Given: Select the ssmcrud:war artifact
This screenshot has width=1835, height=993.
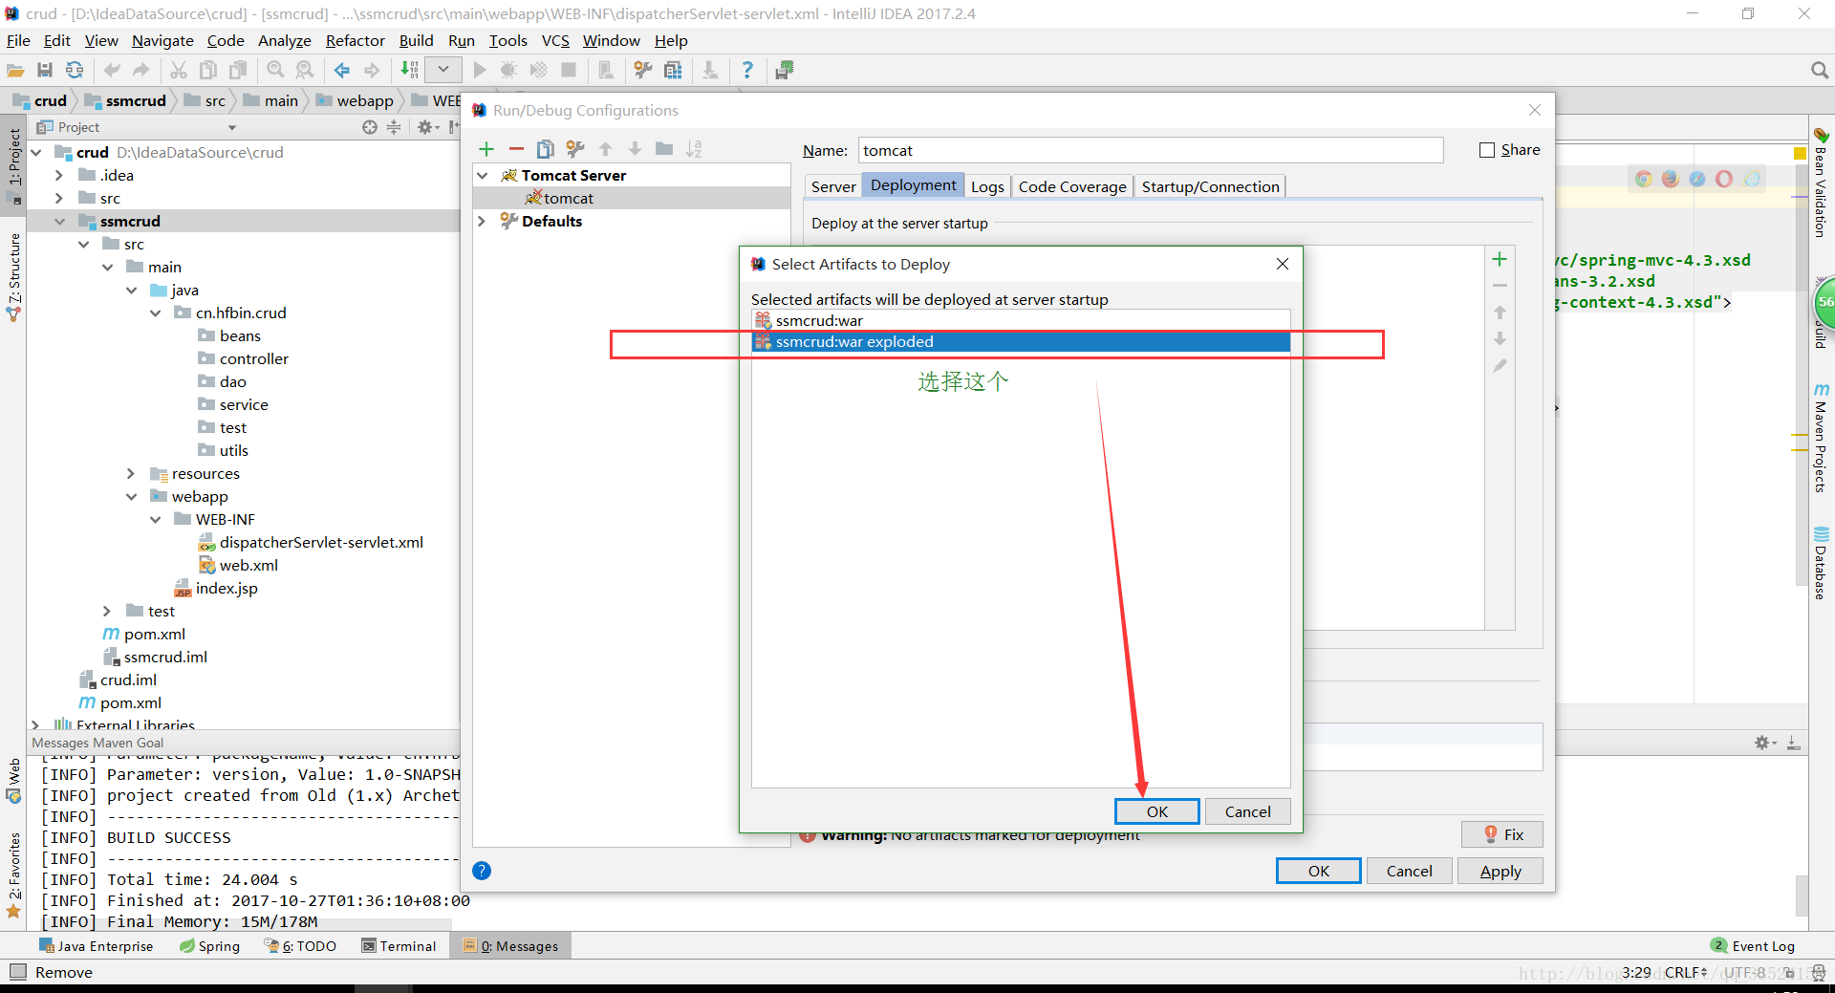Looking at the screenshot, I should 1021,320.
